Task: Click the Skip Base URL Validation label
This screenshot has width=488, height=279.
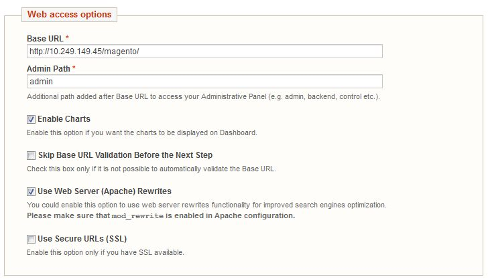Action: tap(125, 155)
